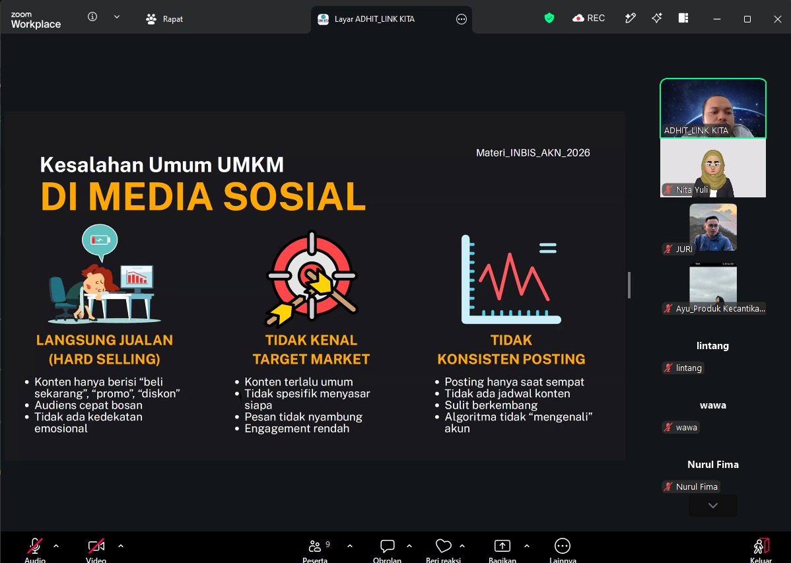Open Obrolan chat panel

coord(387,549)
